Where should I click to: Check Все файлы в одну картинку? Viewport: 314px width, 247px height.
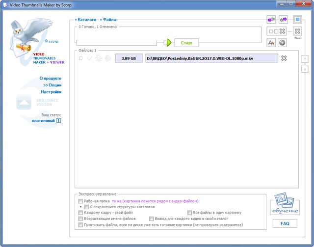pos(189,213)
